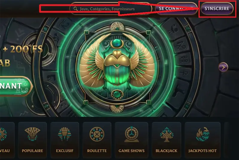Click the GAME SHOWS label text
Image resolution: width=239 pixels, height=160 pixels.
click(x=131, y=151)
